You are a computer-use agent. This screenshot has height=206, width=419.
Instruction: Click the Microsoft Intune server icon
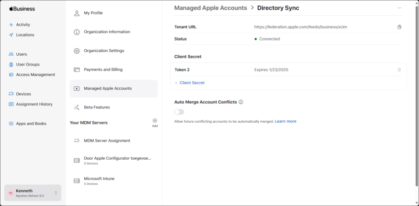[77, 181]
